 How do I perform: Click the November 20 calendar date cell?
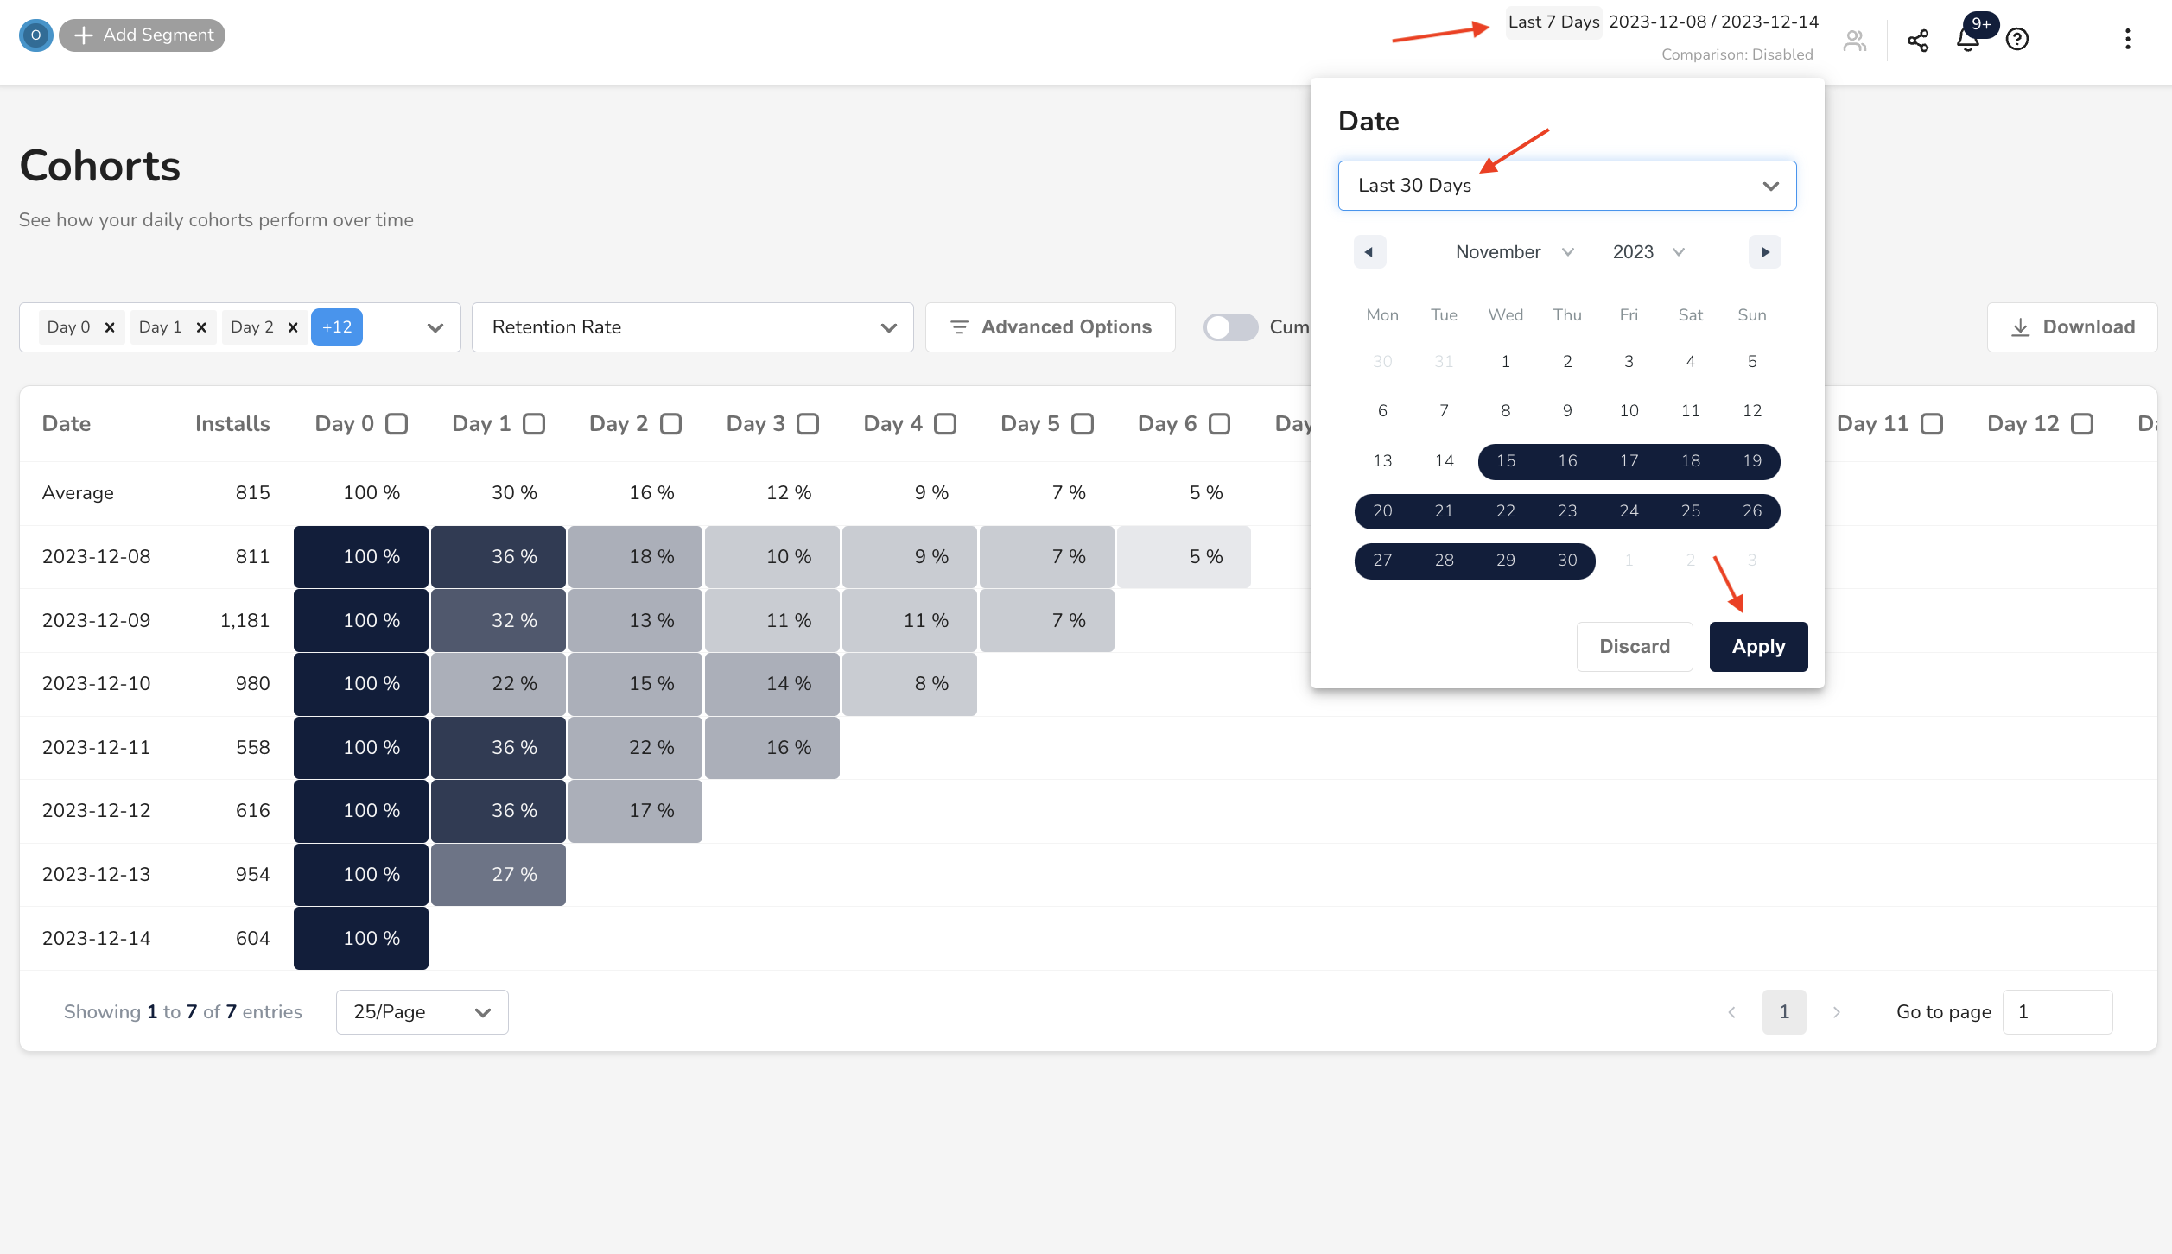point(1381,510)
